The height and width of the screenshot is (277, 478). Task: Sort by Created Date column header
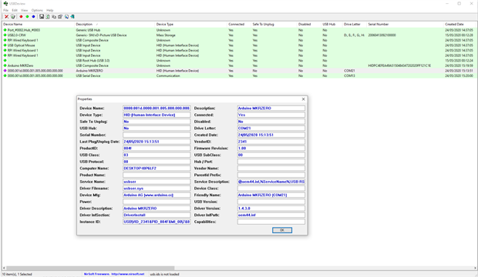click(x=459, y=24)
